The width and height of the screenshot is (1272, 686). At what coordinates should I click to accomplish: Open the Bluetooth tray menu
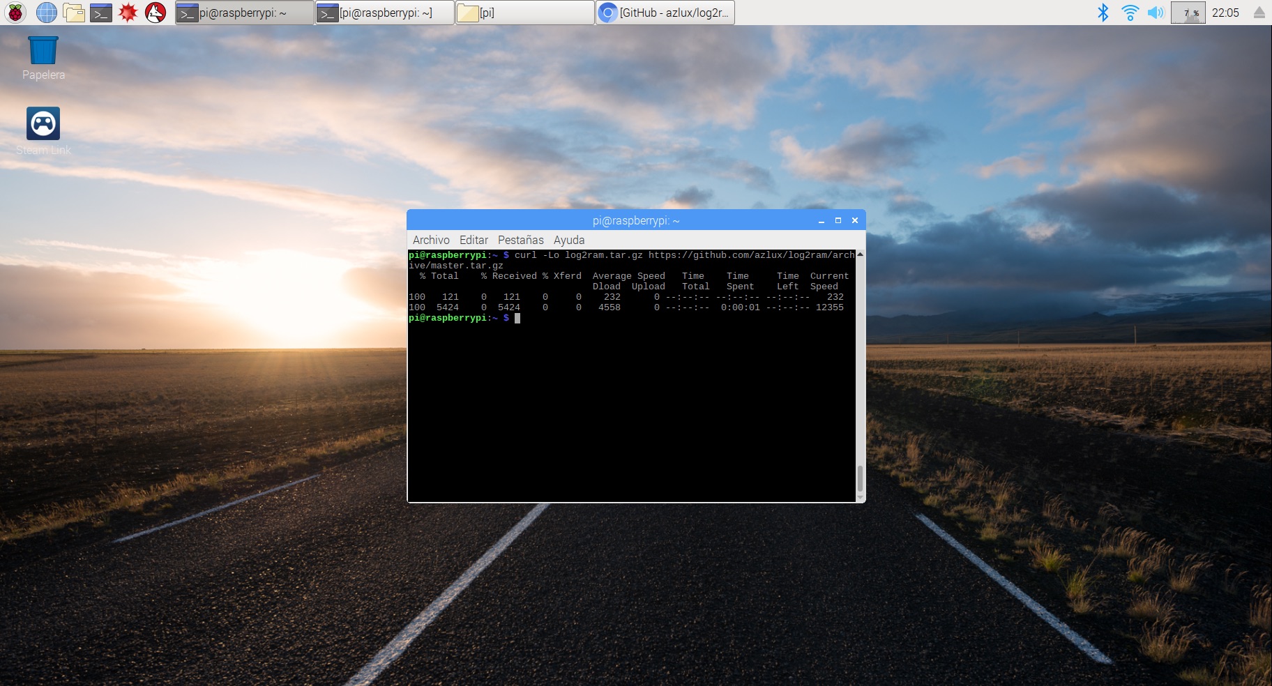[x=1103, y=13]
